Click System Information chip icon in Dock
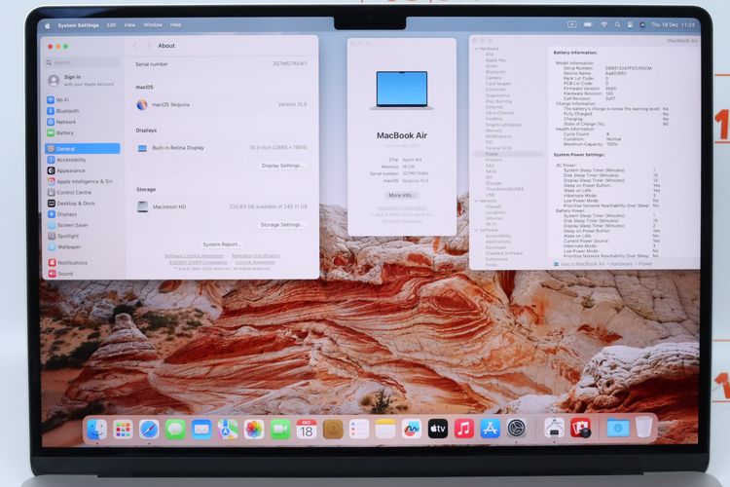 pos(554,428)
